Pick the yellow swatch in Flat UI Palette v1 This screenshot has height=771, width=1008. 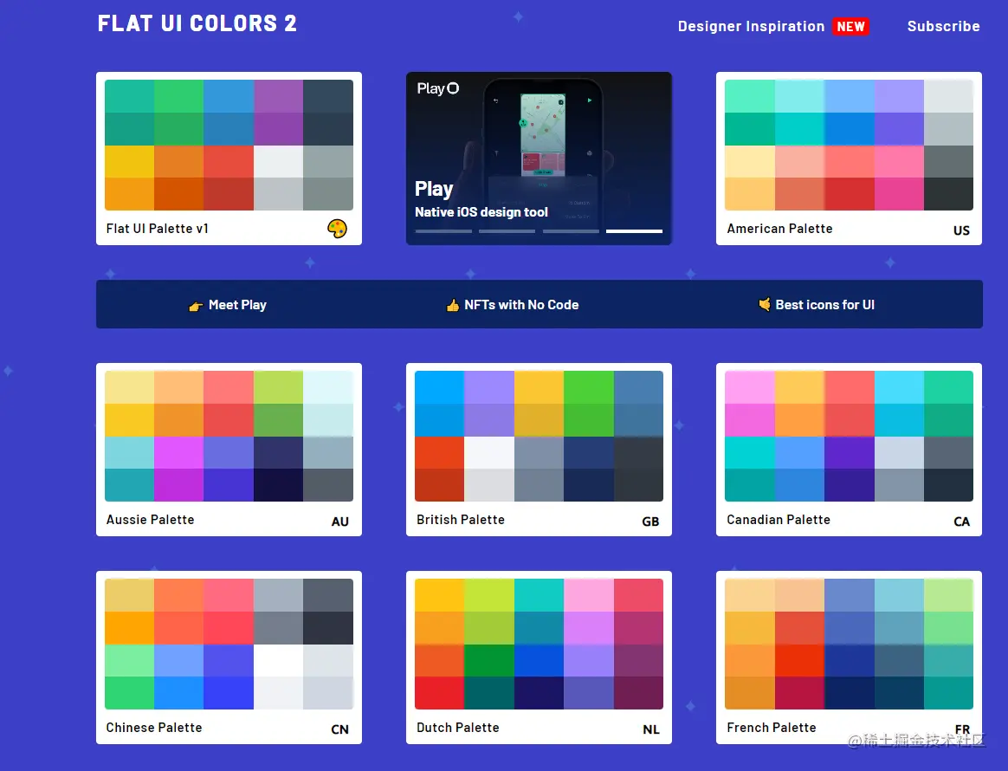tap(129, 161)
